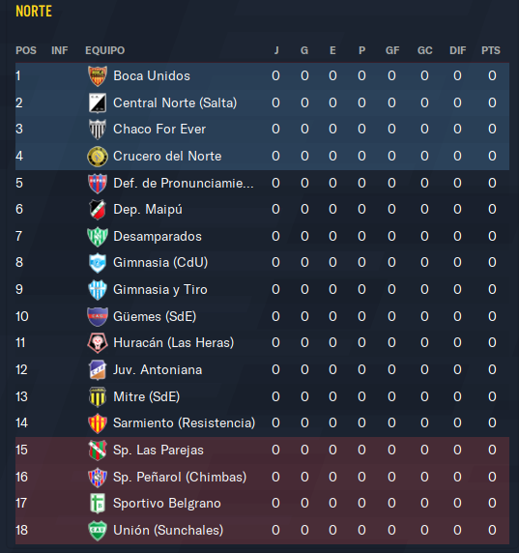Select the Güemes (SdE) table row

262,316
